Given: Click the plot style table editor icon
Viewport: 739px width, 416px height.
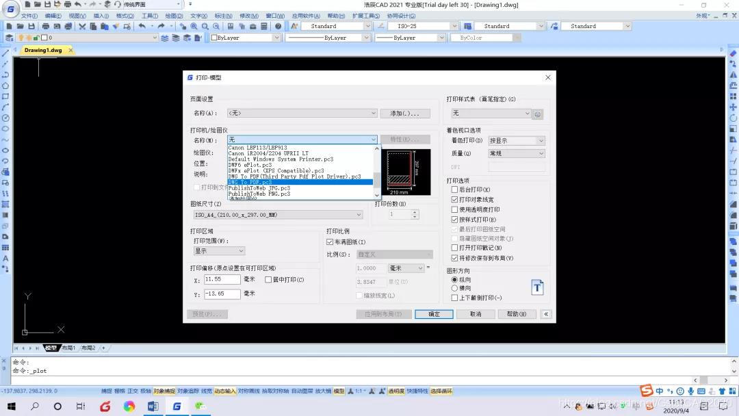Looking at the screenshot, I should pyautogui.click(x=537, y=114).
